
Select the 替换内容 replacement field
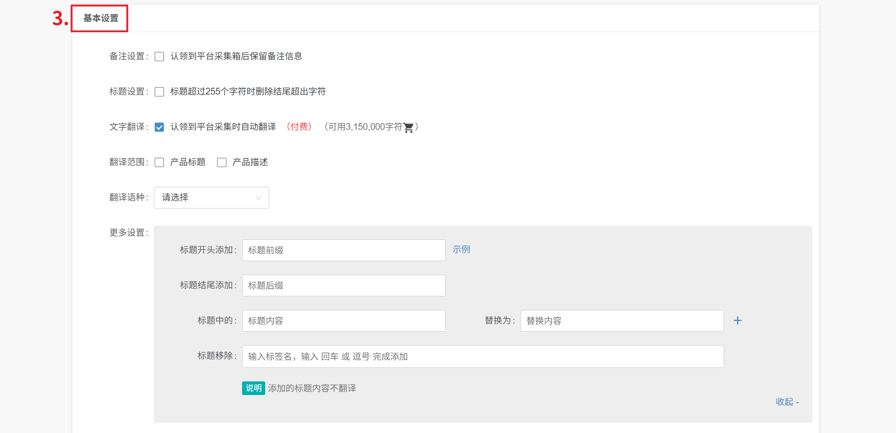click(x=621, y=321)
